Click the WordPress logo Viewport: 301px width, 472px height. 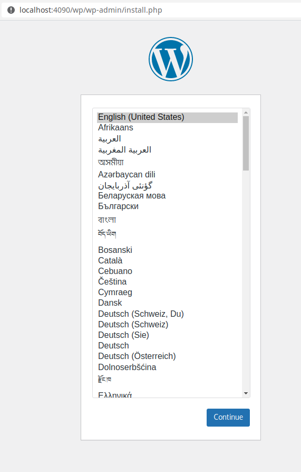(x=171, y=59)
